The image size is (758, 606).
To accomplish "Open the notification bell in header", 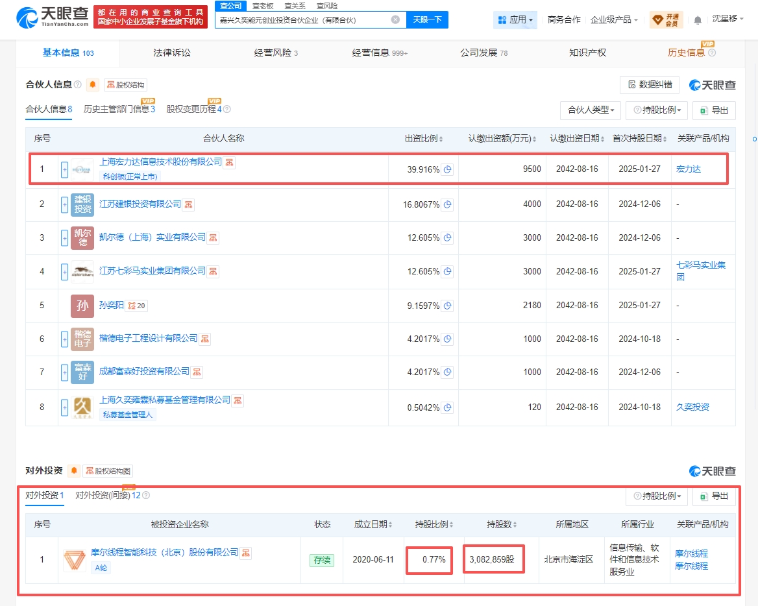I will pos(698,20).
